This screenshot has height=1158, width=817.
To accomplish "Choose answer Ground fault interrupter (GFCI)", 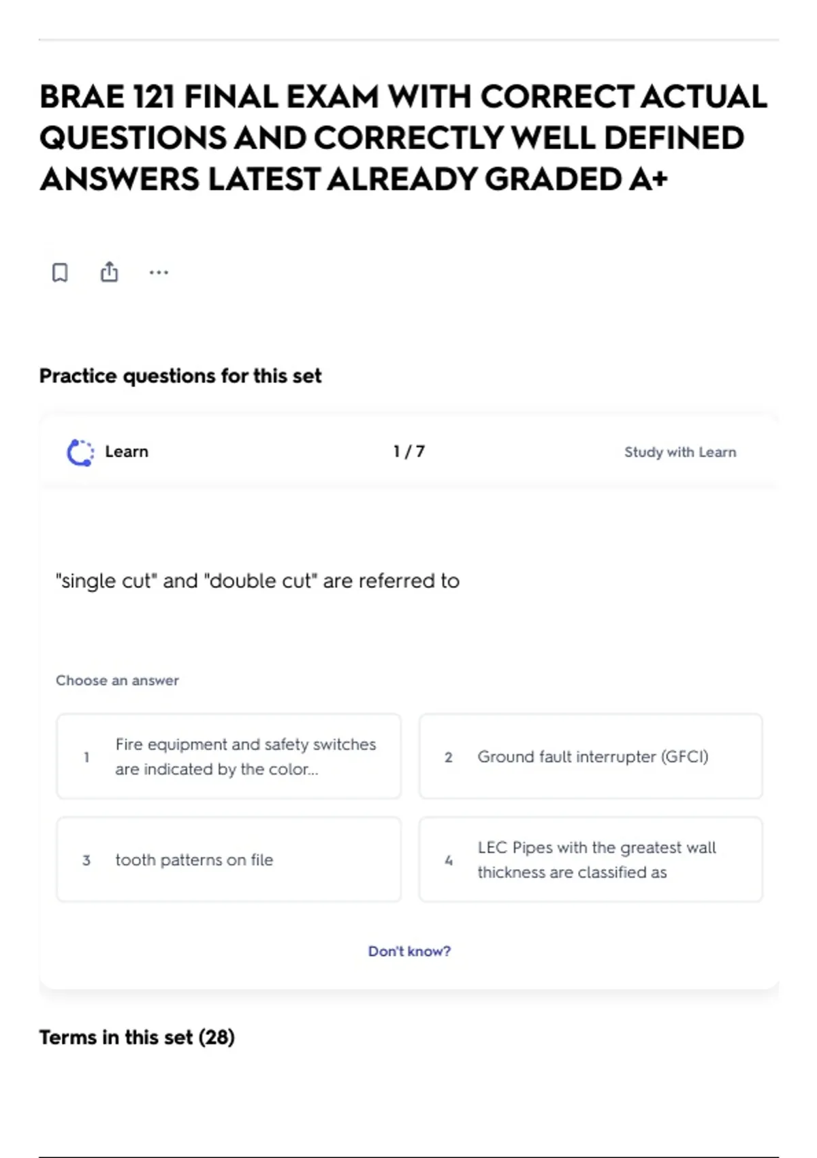I will tap(591, 756).
